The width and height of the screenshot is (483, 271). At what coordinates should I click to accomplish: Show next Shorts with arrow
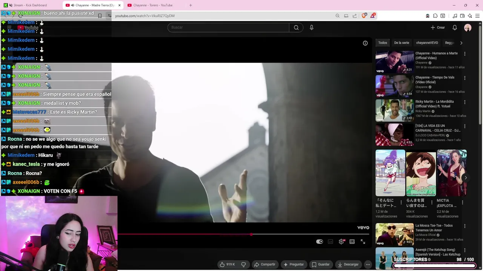(466, 178)
